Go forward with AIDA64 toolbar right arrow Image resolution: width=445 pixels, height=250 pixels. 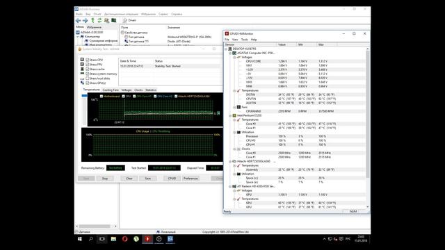85,20
